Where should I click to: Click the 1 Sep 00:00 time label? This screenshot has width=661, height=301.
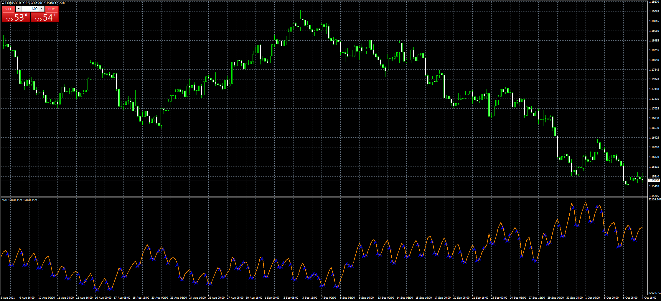(272, 297)
